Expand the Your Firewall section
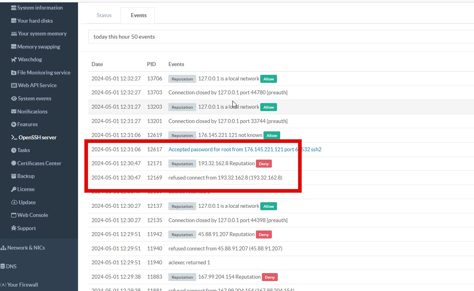This screenshot has width=474, height=291. click(22, 285)
